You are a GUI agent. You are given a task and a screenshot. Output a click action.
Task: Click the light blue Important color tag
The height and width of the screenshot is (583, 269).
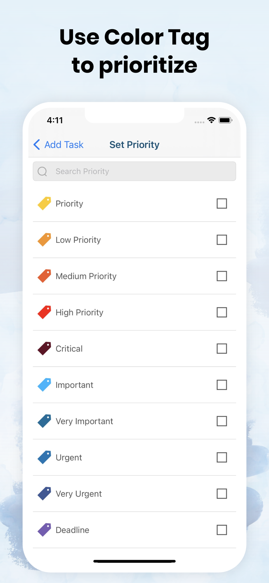tap(43, 385)
